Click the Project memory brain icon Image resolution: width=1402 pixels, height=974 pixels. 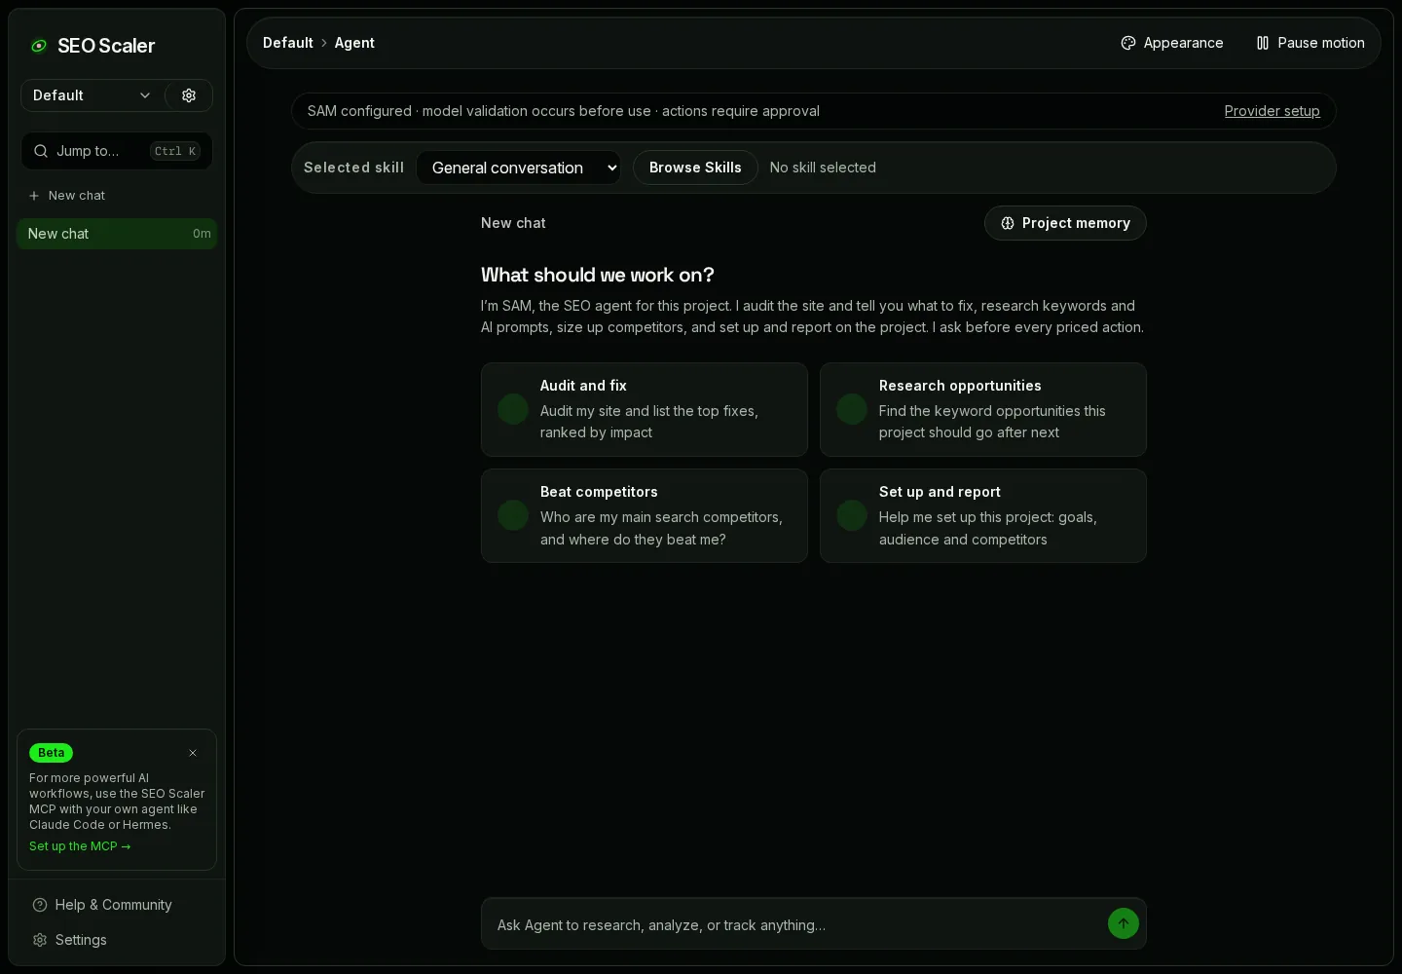(1008, 223)
